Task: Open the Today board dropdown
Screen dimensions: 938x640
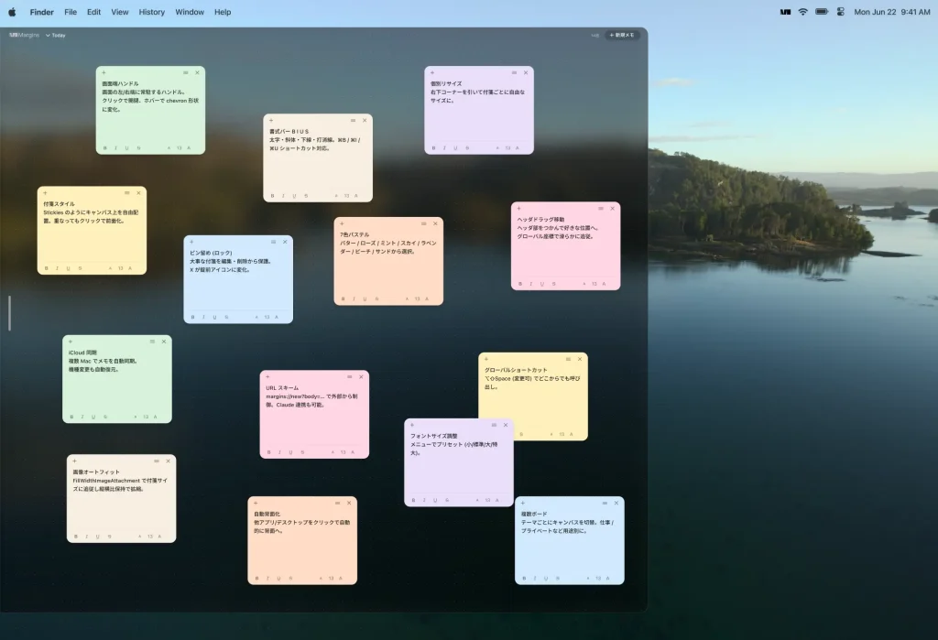Action: pos(56,36)
